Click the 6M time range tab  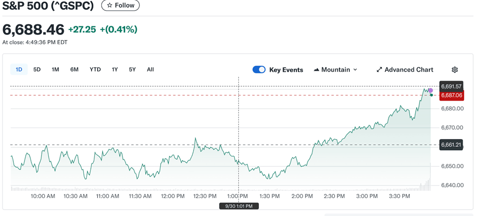[74, 70]
